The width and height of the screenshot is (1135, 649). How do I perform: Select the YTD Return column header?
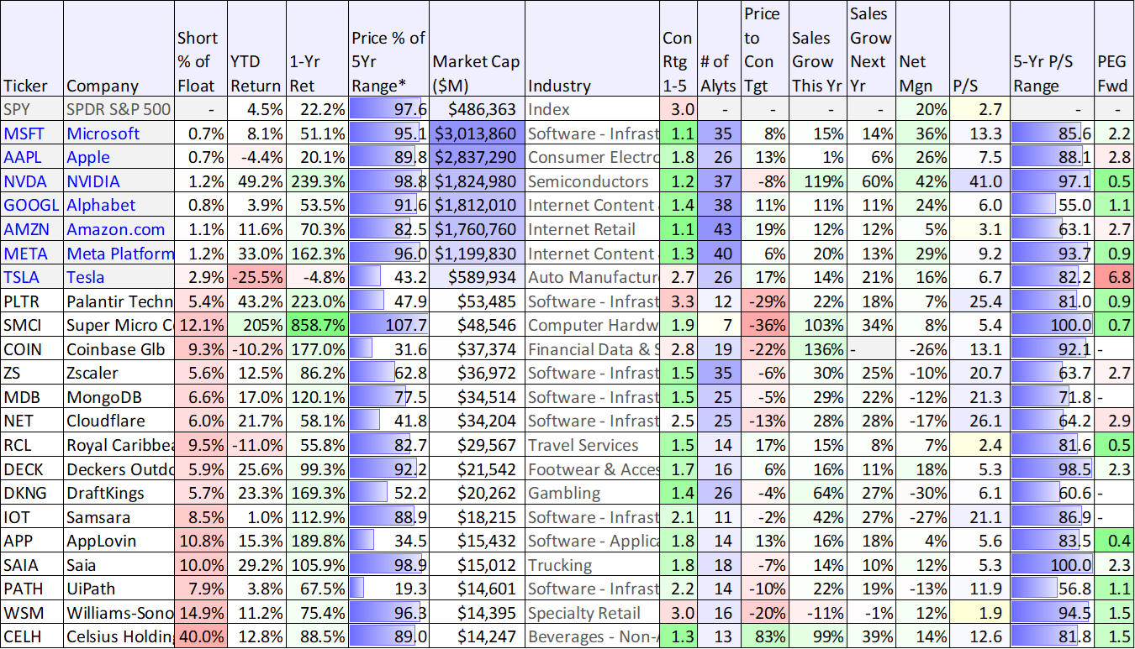click(256, 49)
